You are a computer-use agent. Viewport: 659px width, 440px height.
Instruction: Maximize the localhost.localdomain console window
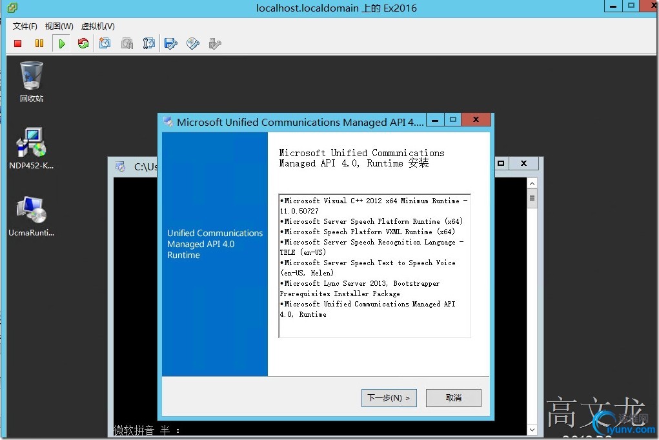coord(631,6)
